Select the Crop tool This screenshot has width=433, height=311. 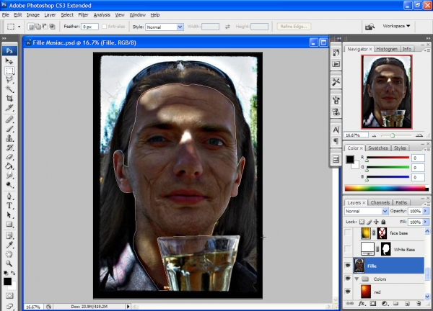click(9, 99)
